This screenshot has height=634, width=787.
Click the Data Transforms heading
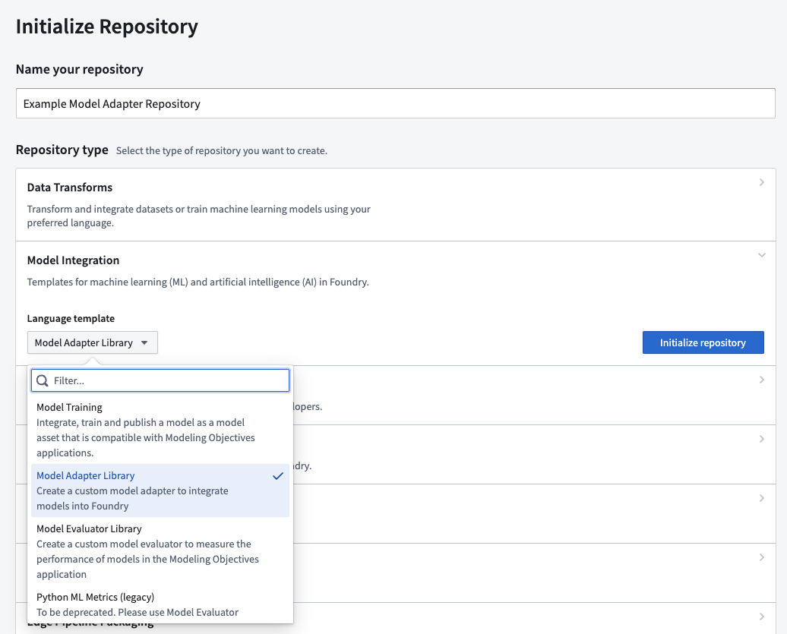point(70,188)
